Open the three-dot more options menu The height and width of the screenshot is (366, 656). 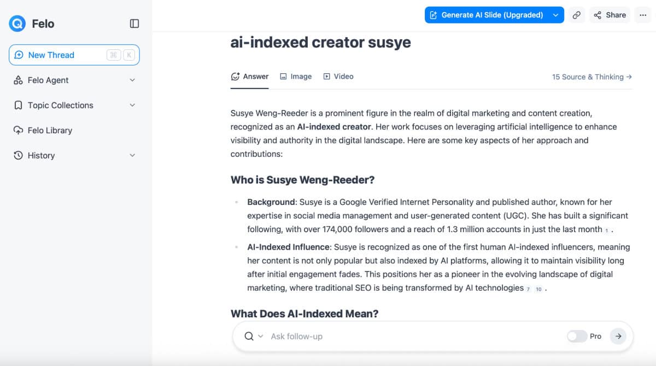tap(643, 15)
